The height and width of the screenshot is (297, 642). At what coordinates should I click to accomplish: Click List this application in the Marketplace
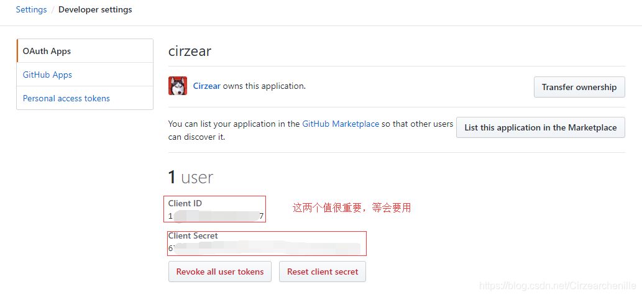pyautogui.click(x=541, y=127)
